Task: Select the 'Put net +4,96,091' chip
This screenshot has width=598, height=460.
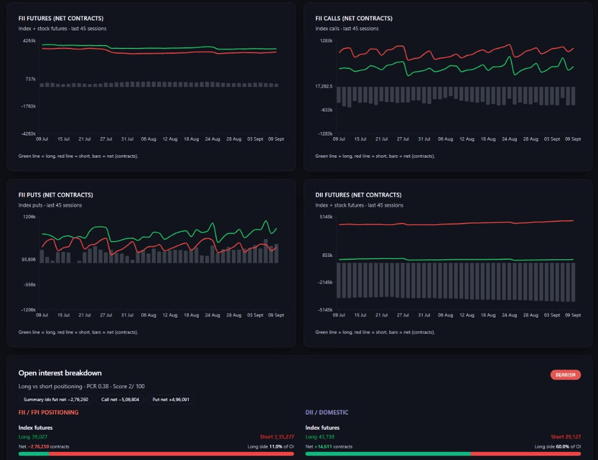Action: point(171,399)
